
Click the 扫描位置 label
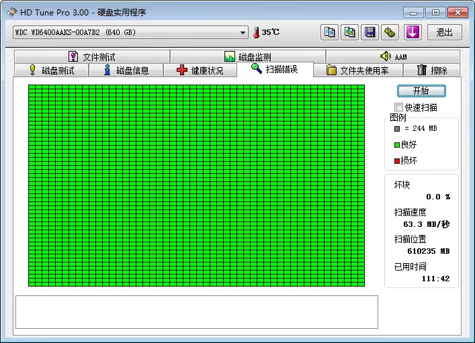411,239
